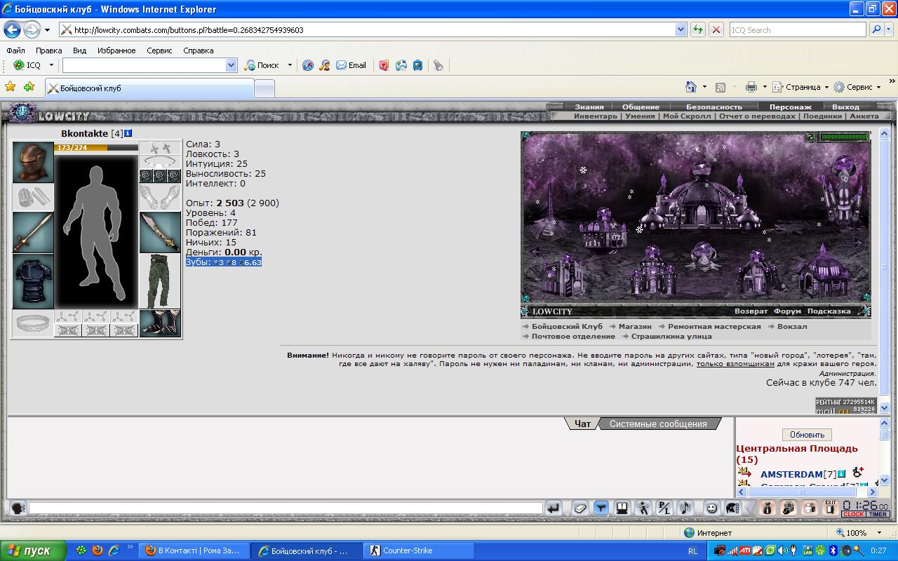Image resolution: width=898 pixels, height=561 pixels.
Task: Go to Ремонтная мастерская location
Action: tap(714, 327)
